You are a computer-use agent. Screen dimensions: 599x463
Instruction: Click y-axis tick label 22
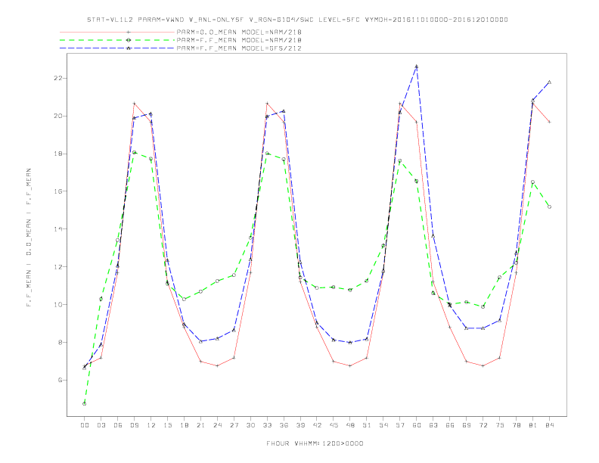58,79
